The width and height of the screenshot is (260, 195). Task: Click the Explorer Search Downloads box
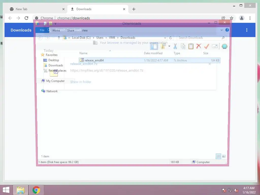(202, 38)
